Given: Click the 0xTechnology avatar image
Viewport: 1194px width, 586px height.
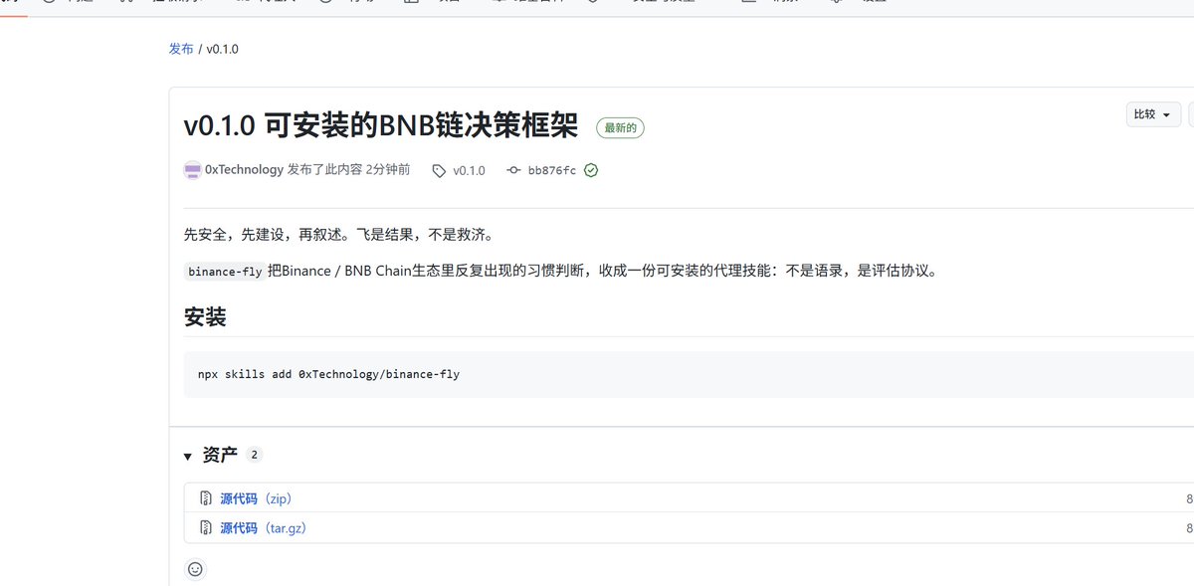Looking at the screenshot, I should (x=193, y=170).
